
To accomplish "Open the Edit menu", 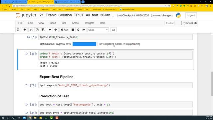I will 30,23.
